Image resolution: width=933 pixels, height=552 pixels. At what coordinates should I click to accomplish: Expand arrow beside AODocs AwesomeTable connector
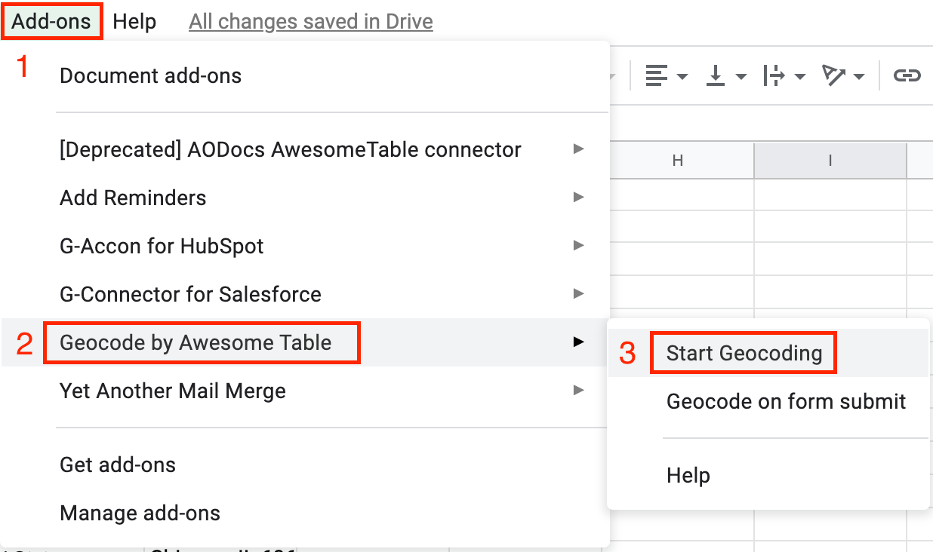coord(579,149)
